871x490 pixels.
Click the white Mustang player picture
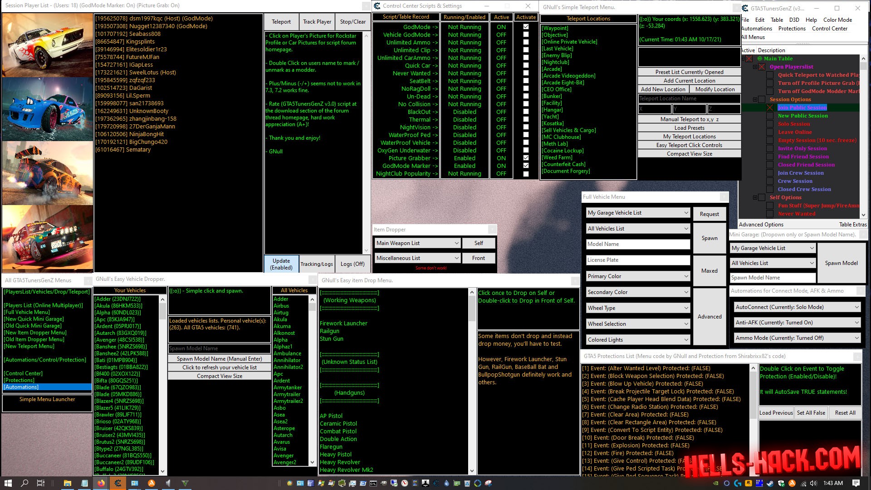click(x=47, y=45)
